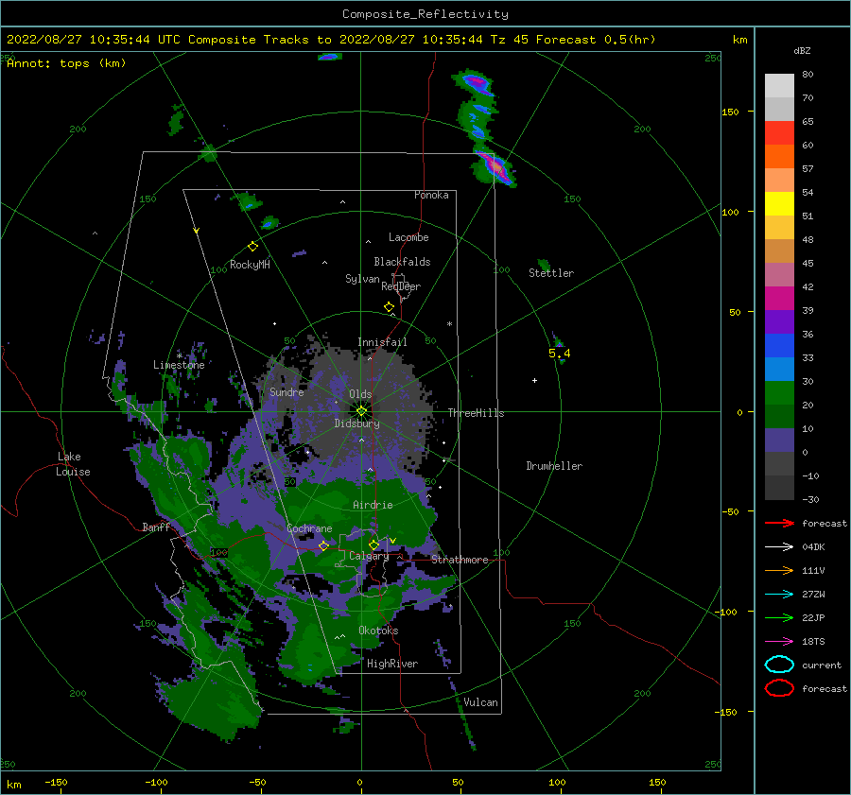Click the intense storm cell north of Ponoka
The image size is (851, 795).
pos(495,165)
